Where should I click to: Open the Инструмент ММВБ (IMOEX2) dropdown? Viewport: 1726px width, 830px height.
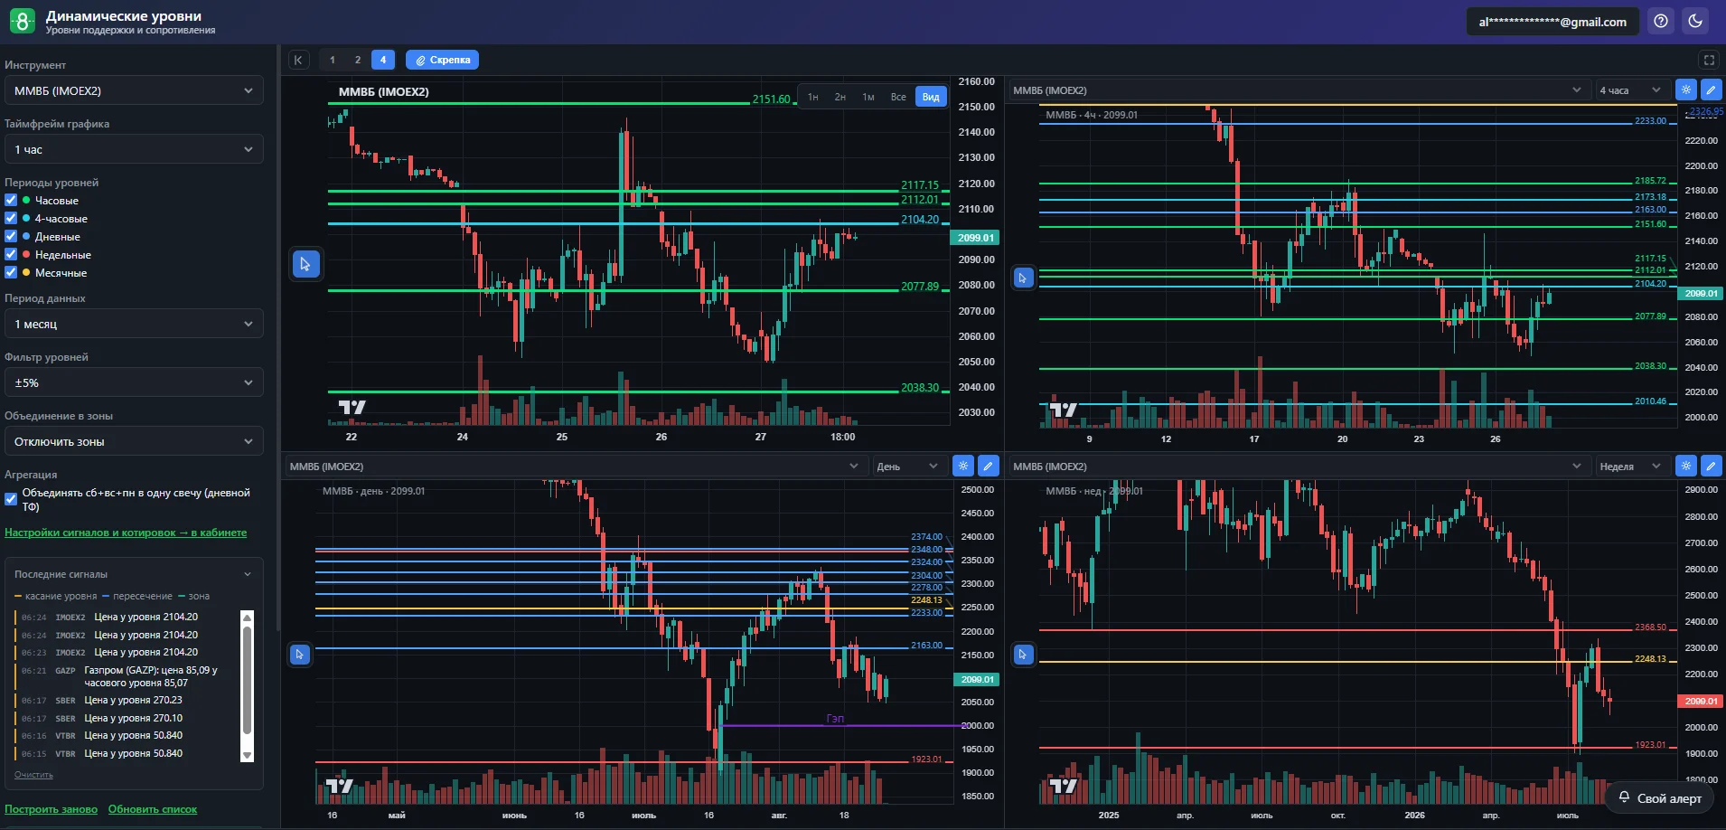[x=134, y=90]
